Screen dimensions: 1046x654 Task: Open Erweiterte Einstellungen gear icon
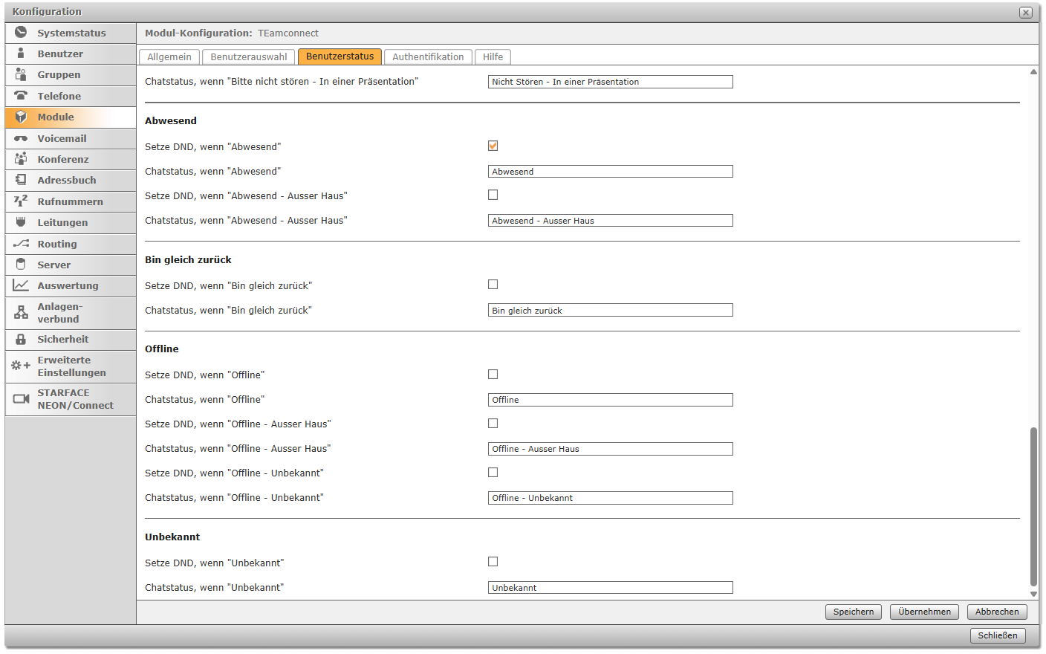pos(21,366)
